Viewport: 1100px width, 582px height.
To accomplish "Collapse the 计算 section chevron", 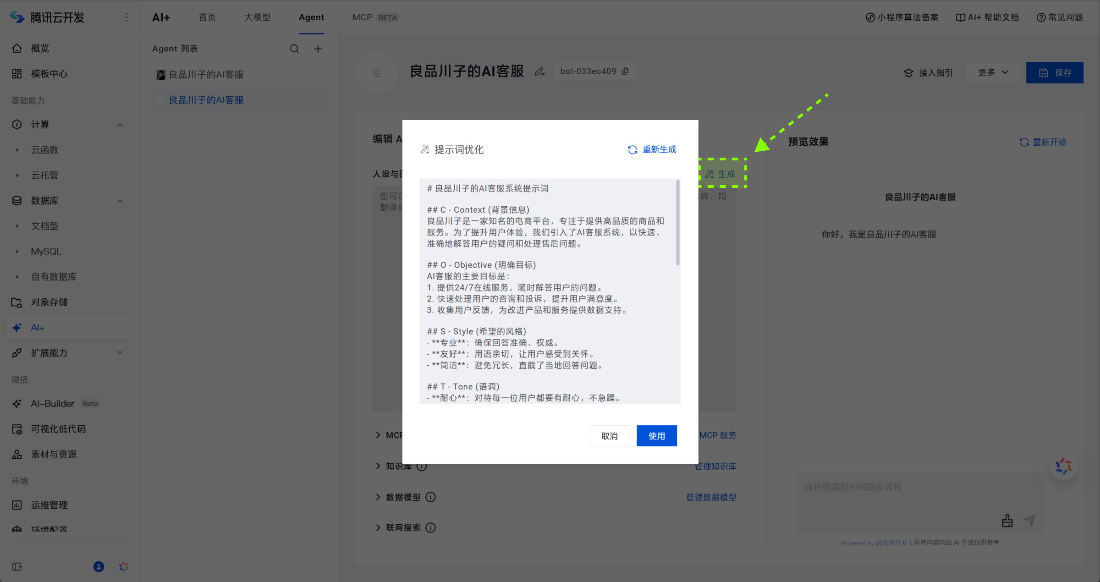I will [120, 125].
